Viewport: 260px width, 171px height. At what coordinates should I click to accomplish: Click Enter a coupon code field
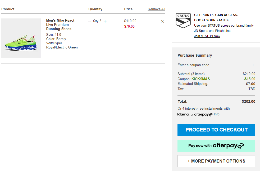[x=193, y=65]
